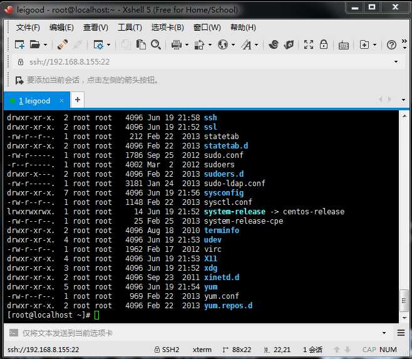Click the SSH2 status bar entry
The width and height of the screenshot is (412, 359).
(x=167, y=350)
